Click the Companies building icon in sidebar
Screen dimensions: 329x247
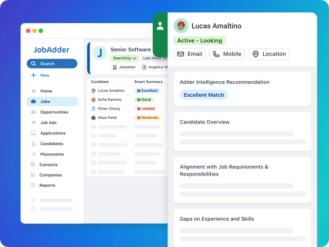tap(33, 175)
